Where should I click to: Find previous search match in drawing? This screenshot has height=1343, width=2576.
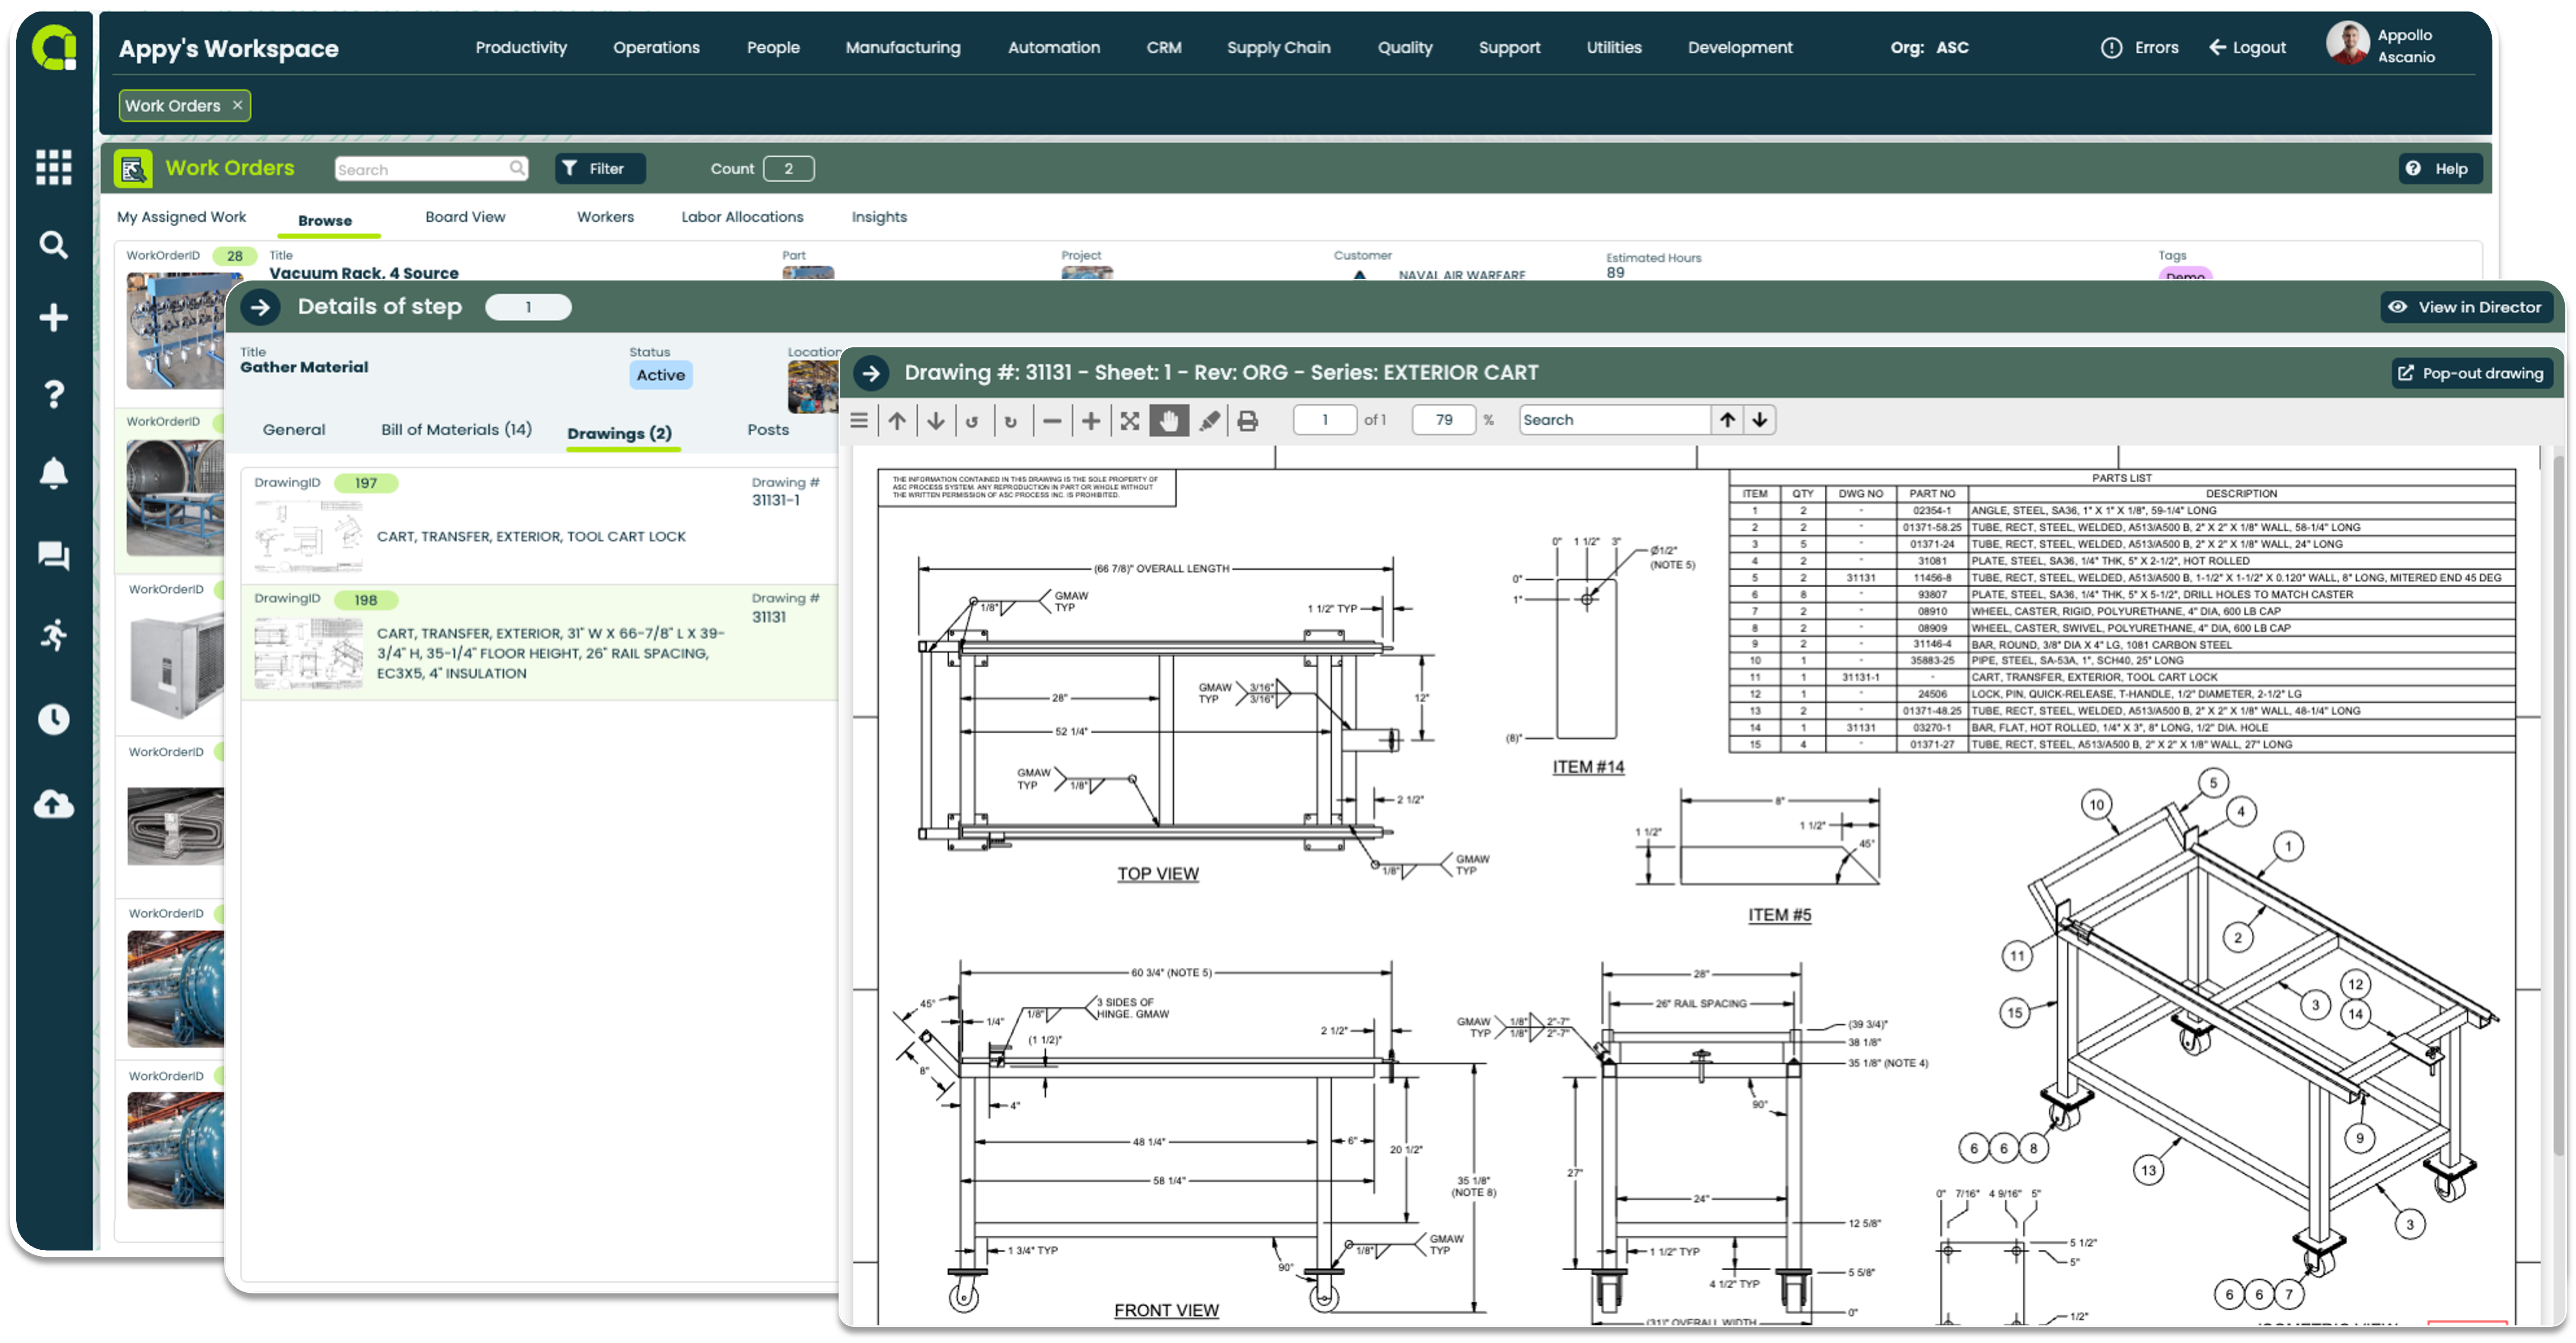(x=1727, y=420)
